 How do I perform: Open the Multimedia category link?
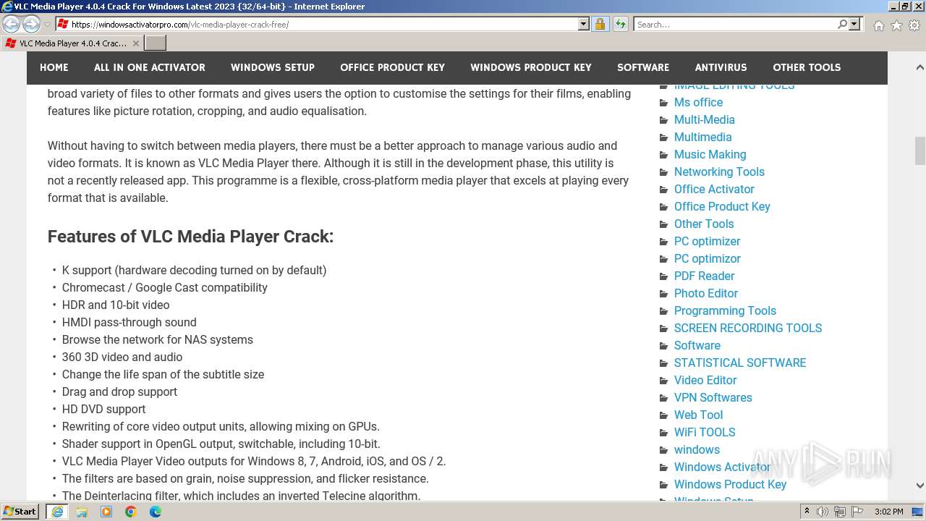tap(702, 137)
